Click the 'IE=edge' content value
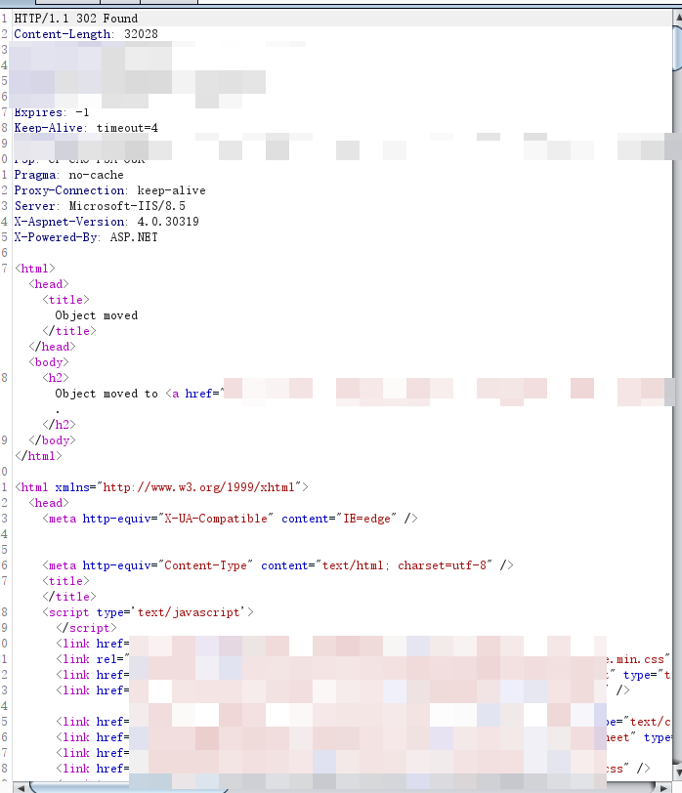682x793 pixels. [367, 519]
